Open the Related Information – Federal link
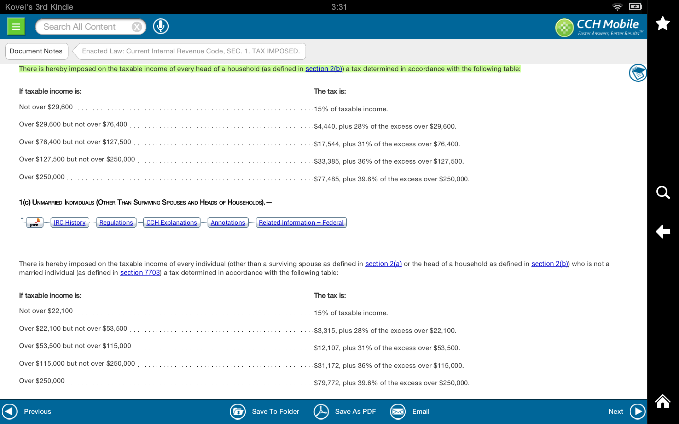This screenshot has height=424, width=679. (x=301, y=223)
